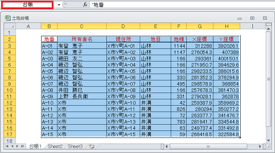Viewport: 275px width, 153px height.
Task: Click 井溝 cell in row 14
Action: click(155, 115)
